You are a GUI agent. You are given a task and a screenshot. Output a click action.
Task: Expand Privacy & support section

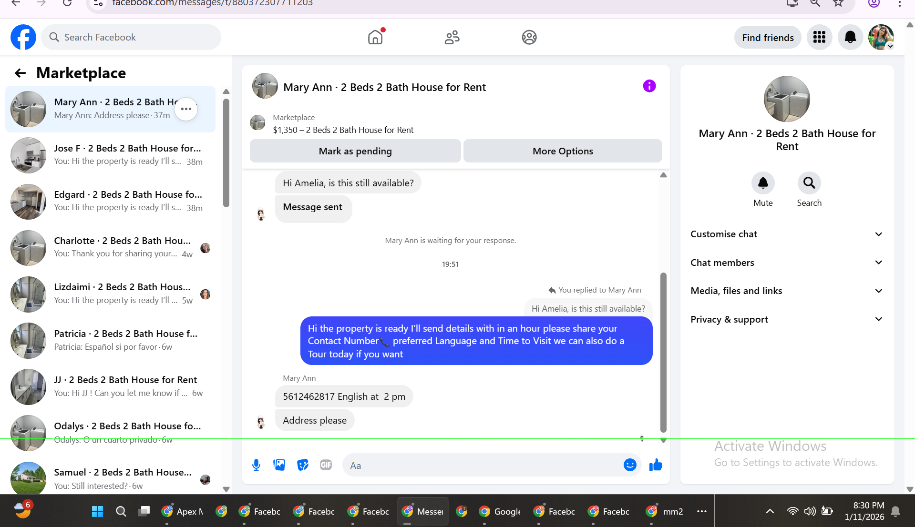coord(786,319)
